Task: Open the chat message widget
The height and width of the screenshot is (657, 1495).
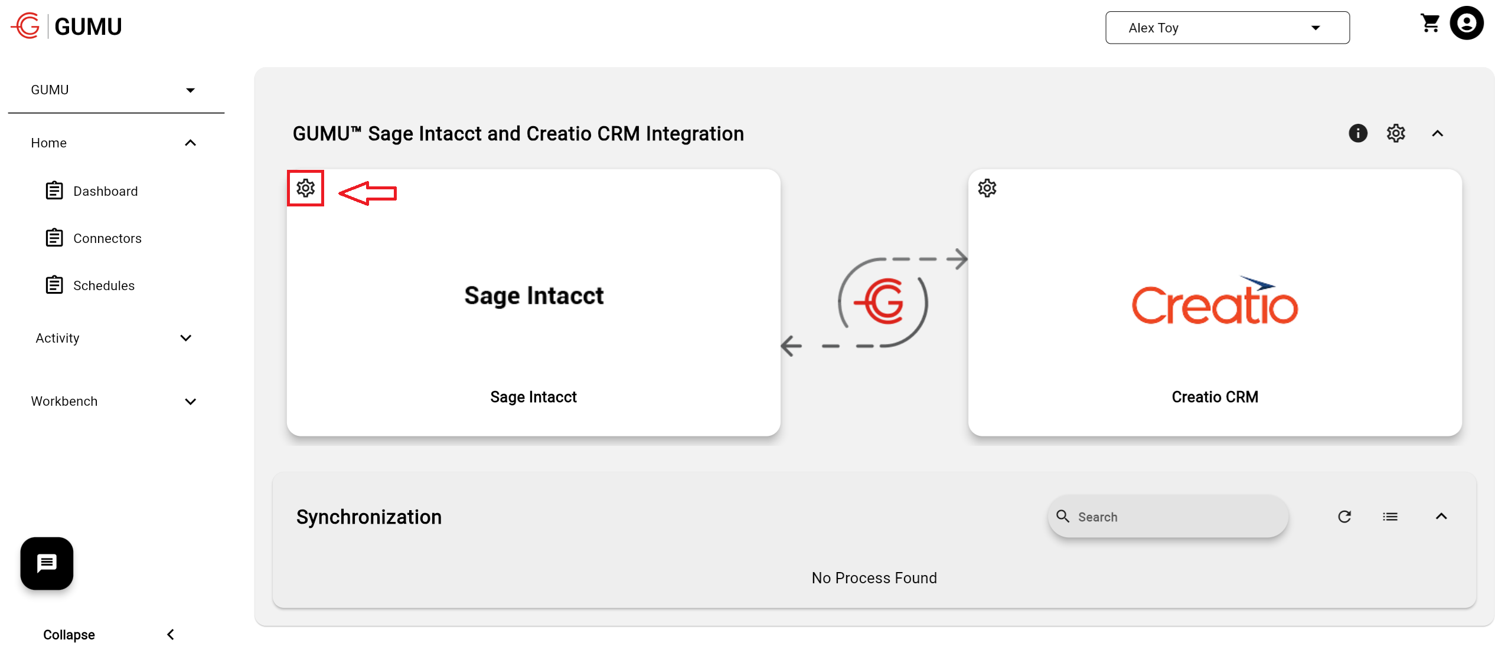Action: 47,563
